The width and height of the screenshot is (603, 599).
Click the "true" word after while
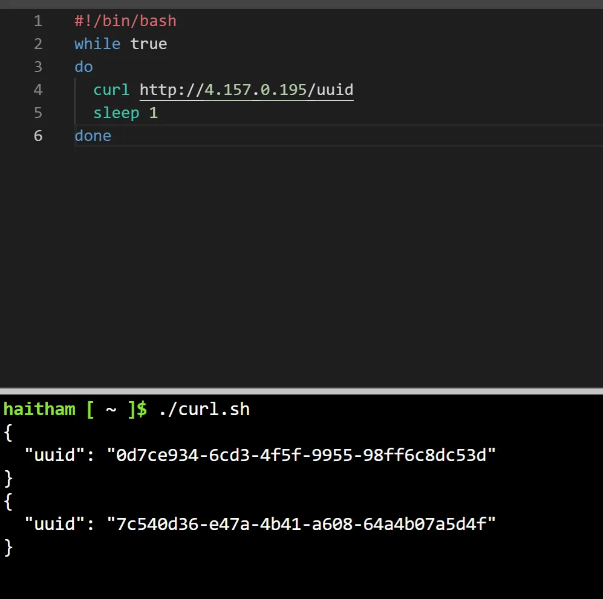point(149,44)
